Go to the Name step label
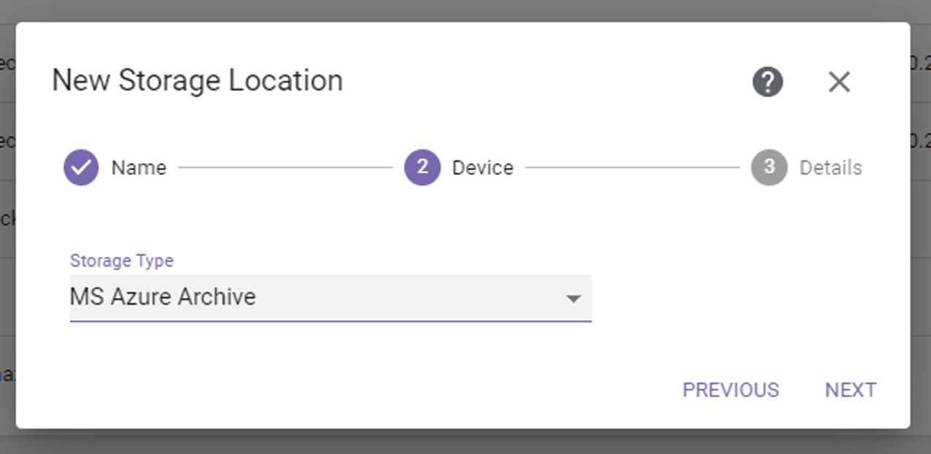 pyautogui.click(x=139, y=168)
